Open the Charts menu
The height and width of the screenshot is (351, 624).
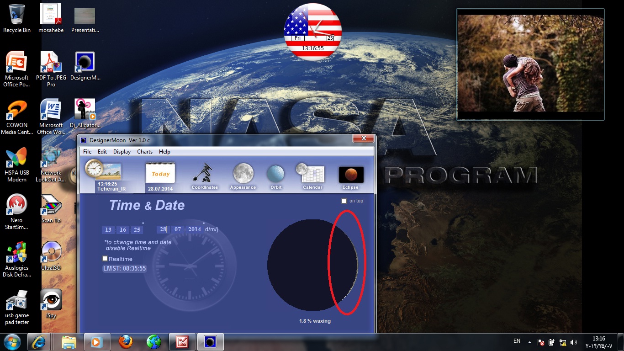coord(145,152)
